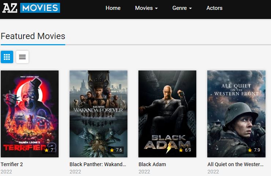The height and width of the screenshot is (176, 271).
Task: Click the 2022 year under Terrifier 2
Action: (x=6, y=172)
